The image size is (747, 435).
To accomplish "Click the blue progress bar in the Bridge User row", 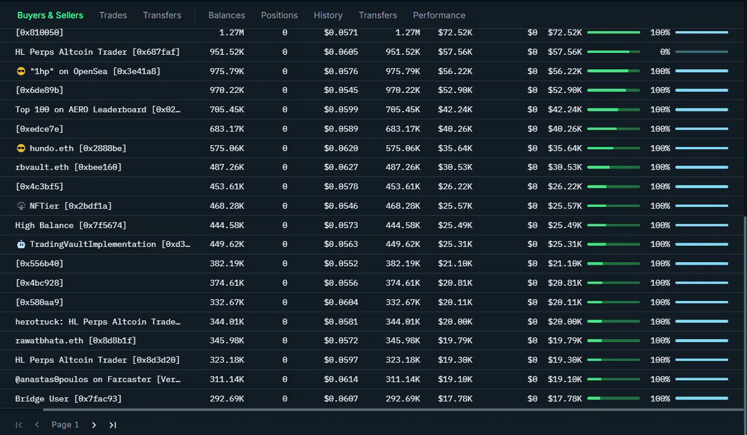I will (702, 399).
